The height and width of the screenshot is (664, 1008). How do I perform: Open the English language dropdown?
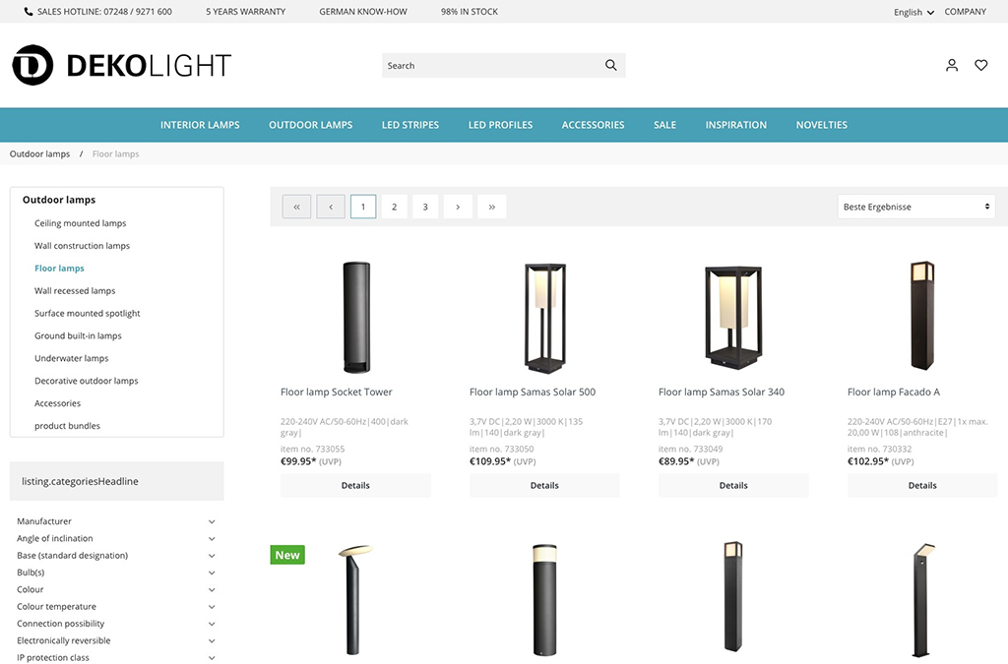click(913, 12)
